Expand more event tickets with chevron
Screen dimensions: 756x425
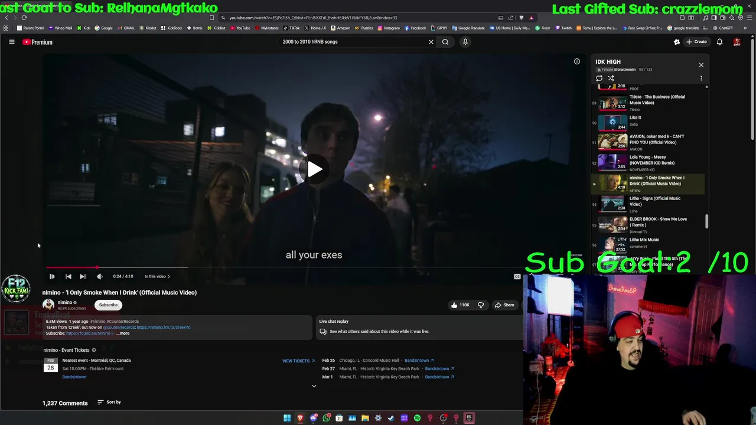(x=314, y=386)
